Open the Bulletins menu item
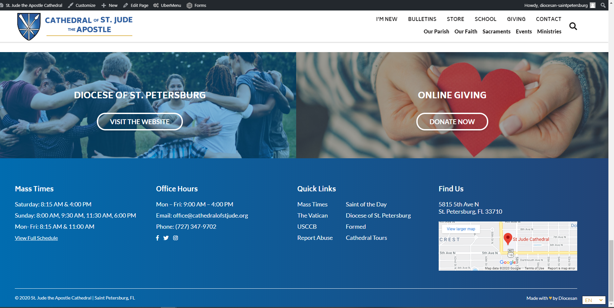 [422, 19]
